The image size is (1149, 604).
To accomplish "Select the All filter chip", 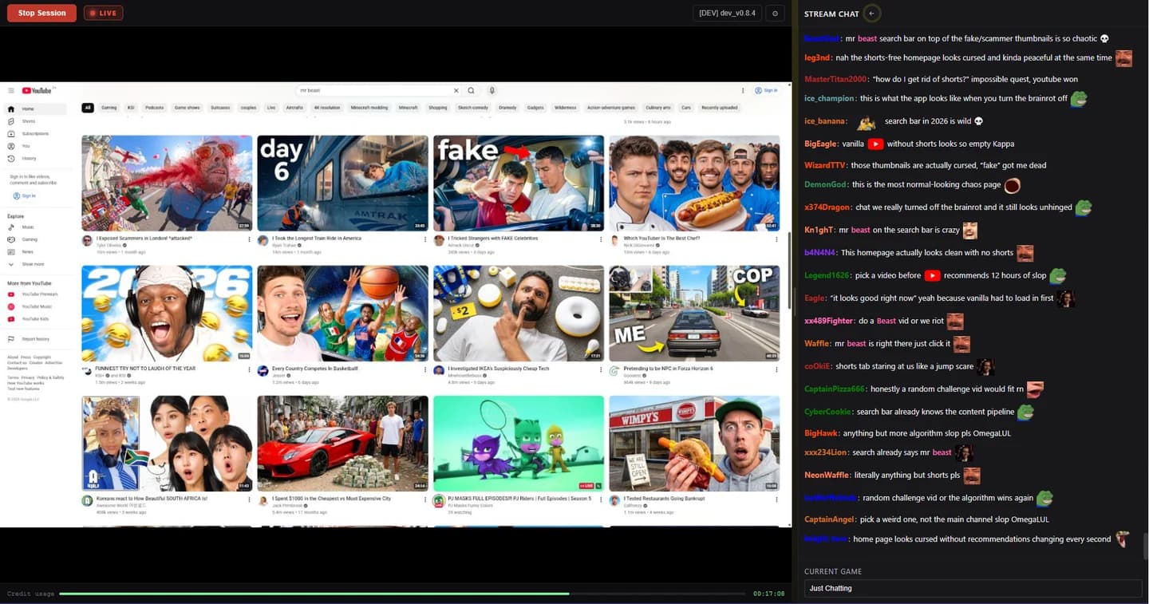I will click(x=88, y=108).
